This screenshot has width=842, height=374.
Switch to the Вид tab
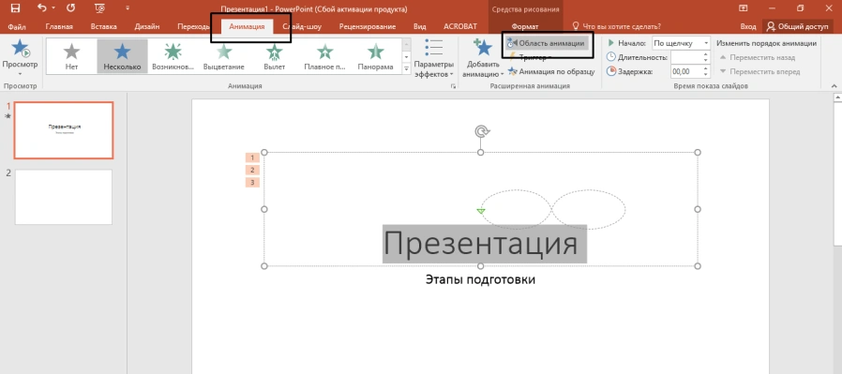pos(420,26)
